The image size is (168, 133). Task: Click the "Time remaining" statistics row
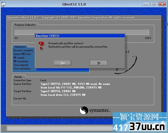click(22, 69)
